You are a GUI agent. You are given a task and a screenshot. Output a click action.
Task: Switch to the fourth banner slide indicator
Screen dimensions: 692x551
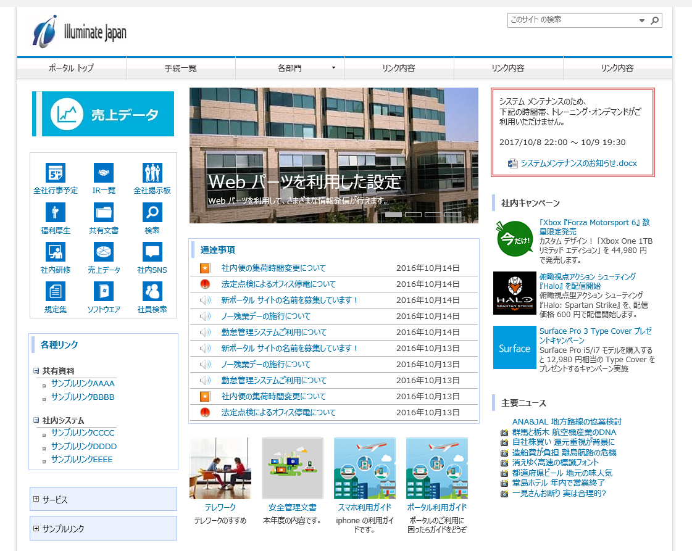pos(452,215)
